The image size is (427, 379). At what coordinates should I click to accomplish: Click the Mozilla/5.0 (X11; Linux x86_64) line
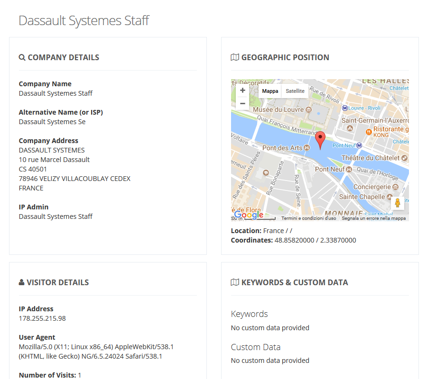click(96, 347)
